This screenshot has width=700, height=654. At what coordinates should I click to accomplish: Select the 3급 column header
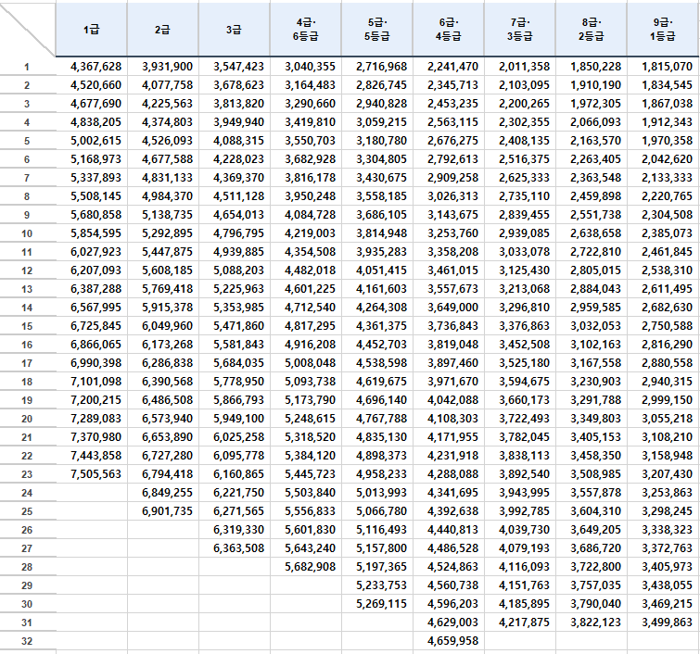(234, 30)
